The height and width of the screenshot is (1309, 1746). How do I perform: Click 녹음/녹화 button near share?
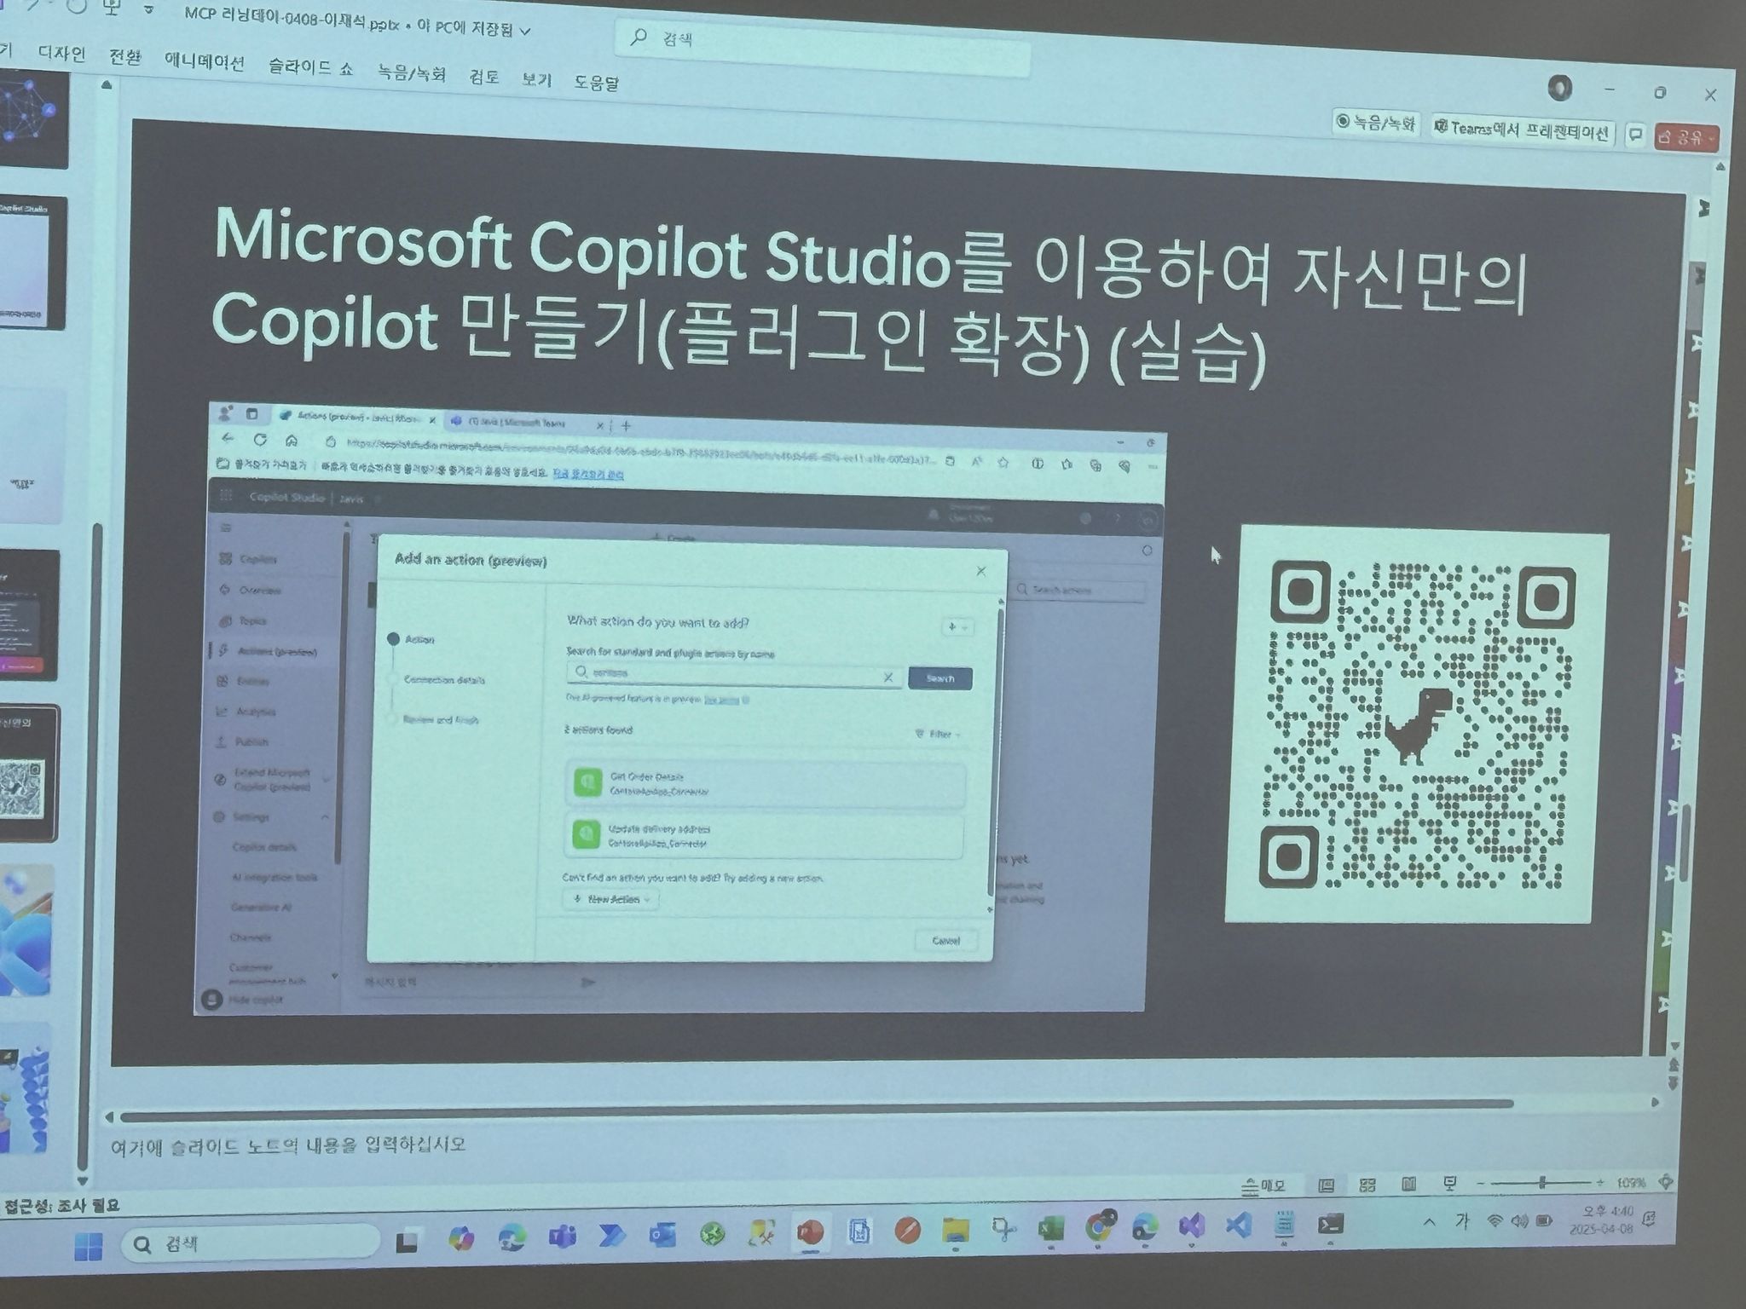pos(1376,123)
